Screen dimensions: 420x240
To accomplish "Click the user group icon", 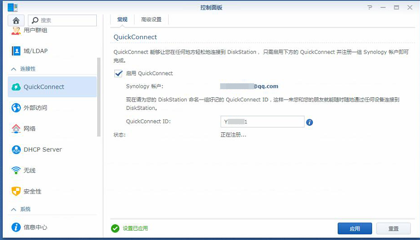I will coord(16,31).
